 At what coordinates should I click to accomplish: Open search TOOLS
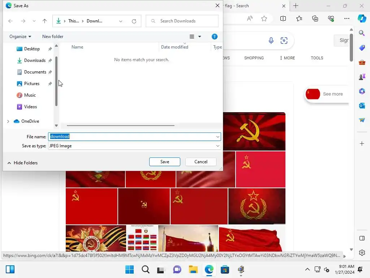click(x=317, y=58)
